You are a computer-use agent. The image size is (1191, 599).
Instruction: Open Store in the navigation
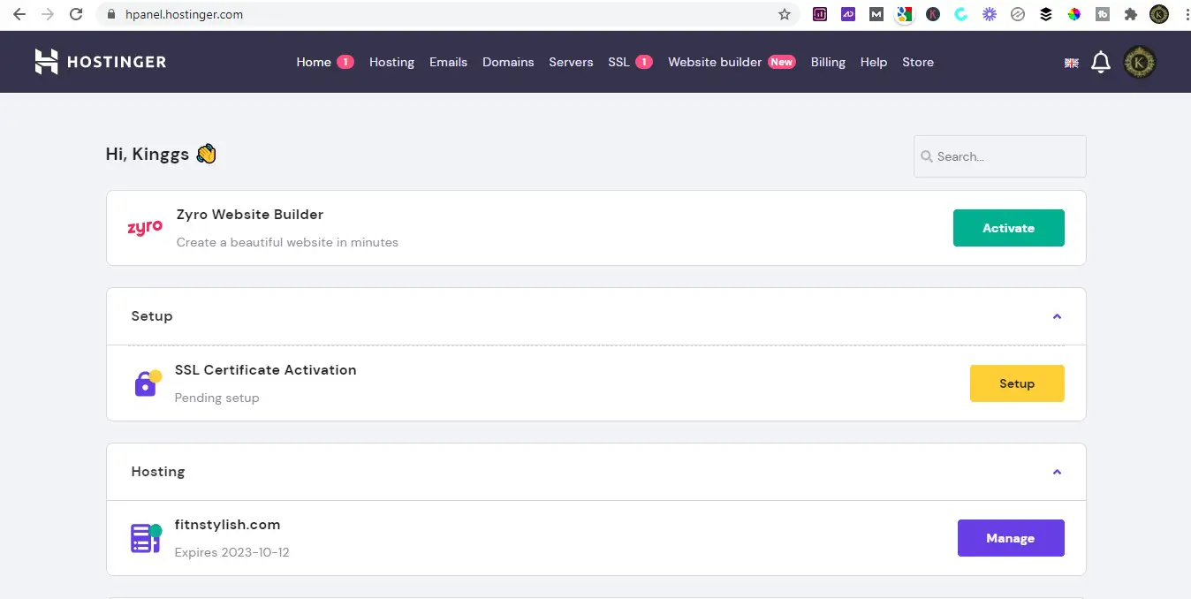point(918,62)
